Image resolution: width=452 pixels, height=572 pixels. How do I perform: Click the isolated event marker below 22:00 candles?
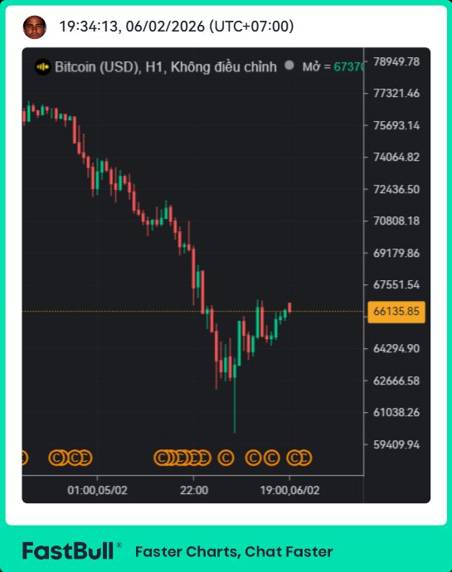(x=226, y=458)
